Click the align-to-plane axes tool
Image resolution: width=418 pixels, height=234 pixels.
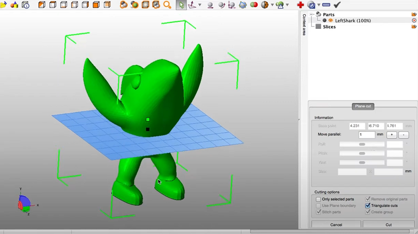pyautogui.click(x=192, y=5)
